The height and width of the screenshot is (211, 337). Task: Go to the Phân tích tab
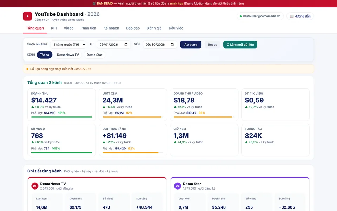point(88,28)
